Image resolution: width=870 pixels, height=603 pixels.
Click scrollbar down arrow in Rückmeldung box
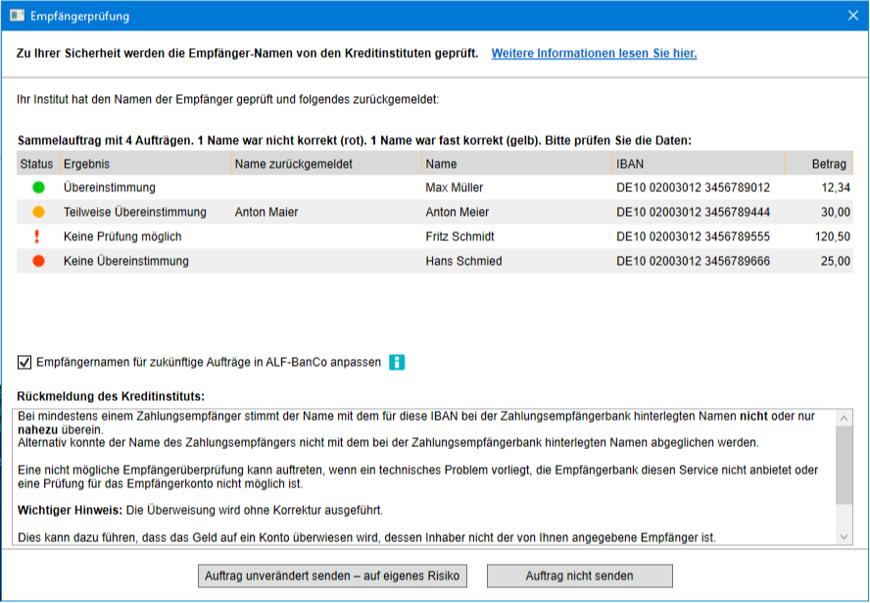[846, 536]
